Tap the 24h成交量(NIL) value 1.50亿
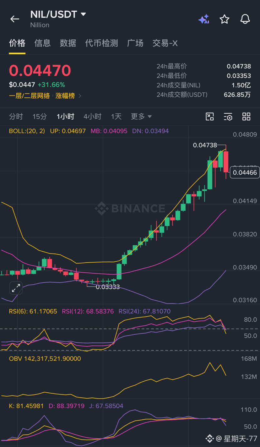This screenshot has width=260, height=447. [x=241, y=85]
